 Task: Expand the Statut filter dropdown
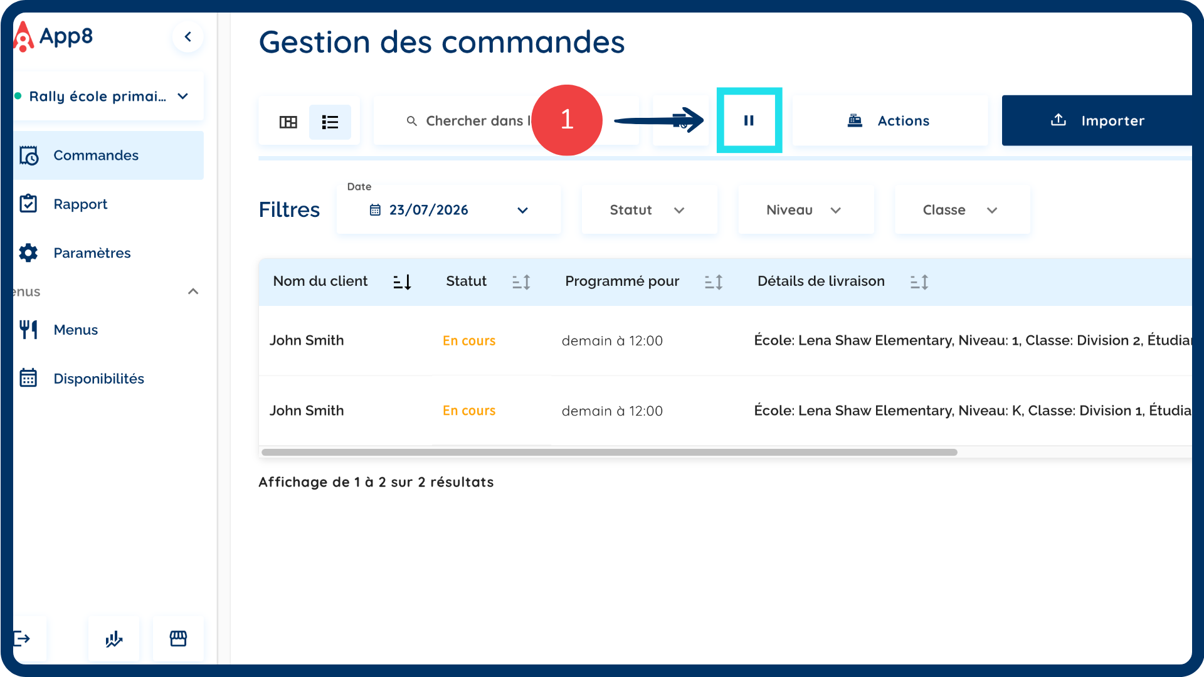649,210
